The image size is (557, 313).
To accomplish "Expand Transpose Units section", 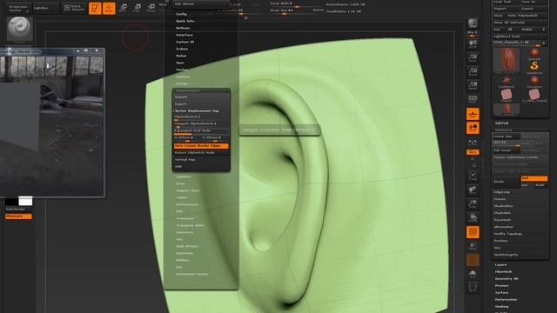I will [x=190, y=226].
